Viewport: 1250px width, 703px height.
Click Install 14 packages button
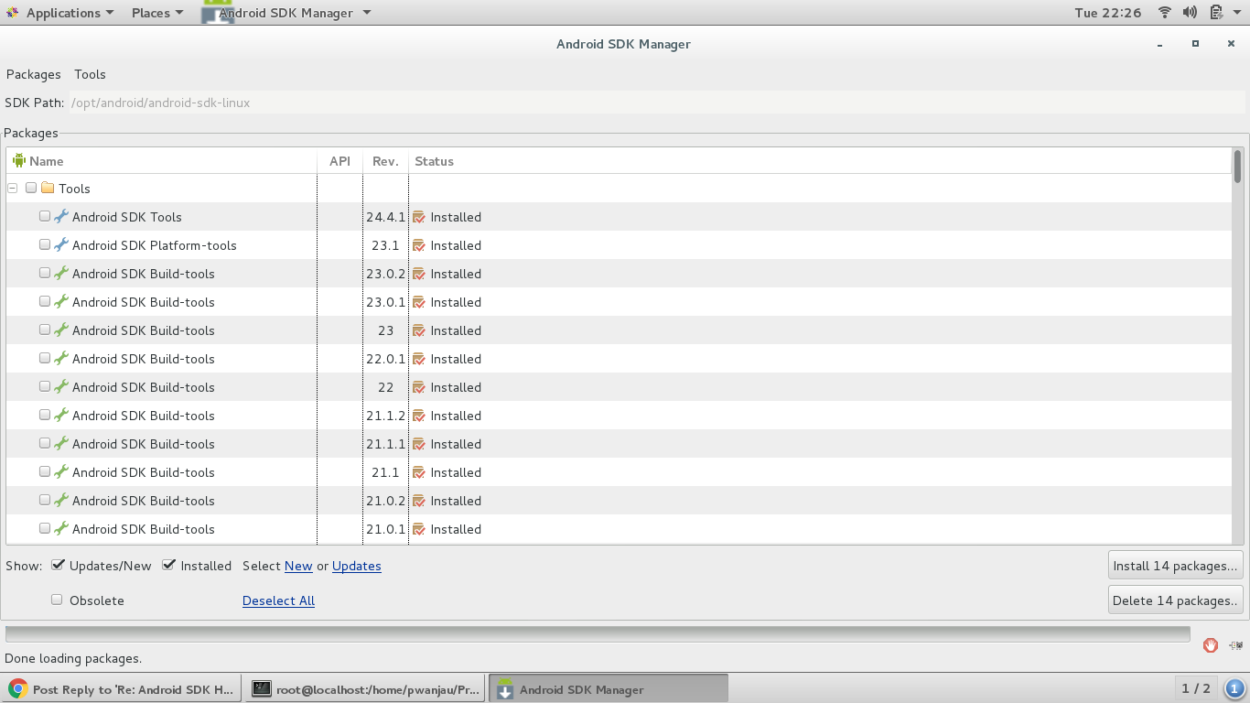[x=1175, y=566]
